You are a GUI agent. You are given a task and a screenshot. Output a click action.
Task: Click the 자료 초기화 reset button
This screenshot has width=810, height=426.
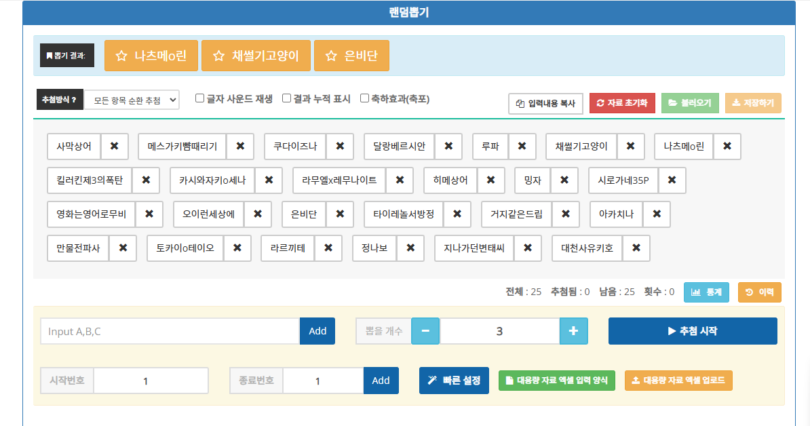click(622, 103)
